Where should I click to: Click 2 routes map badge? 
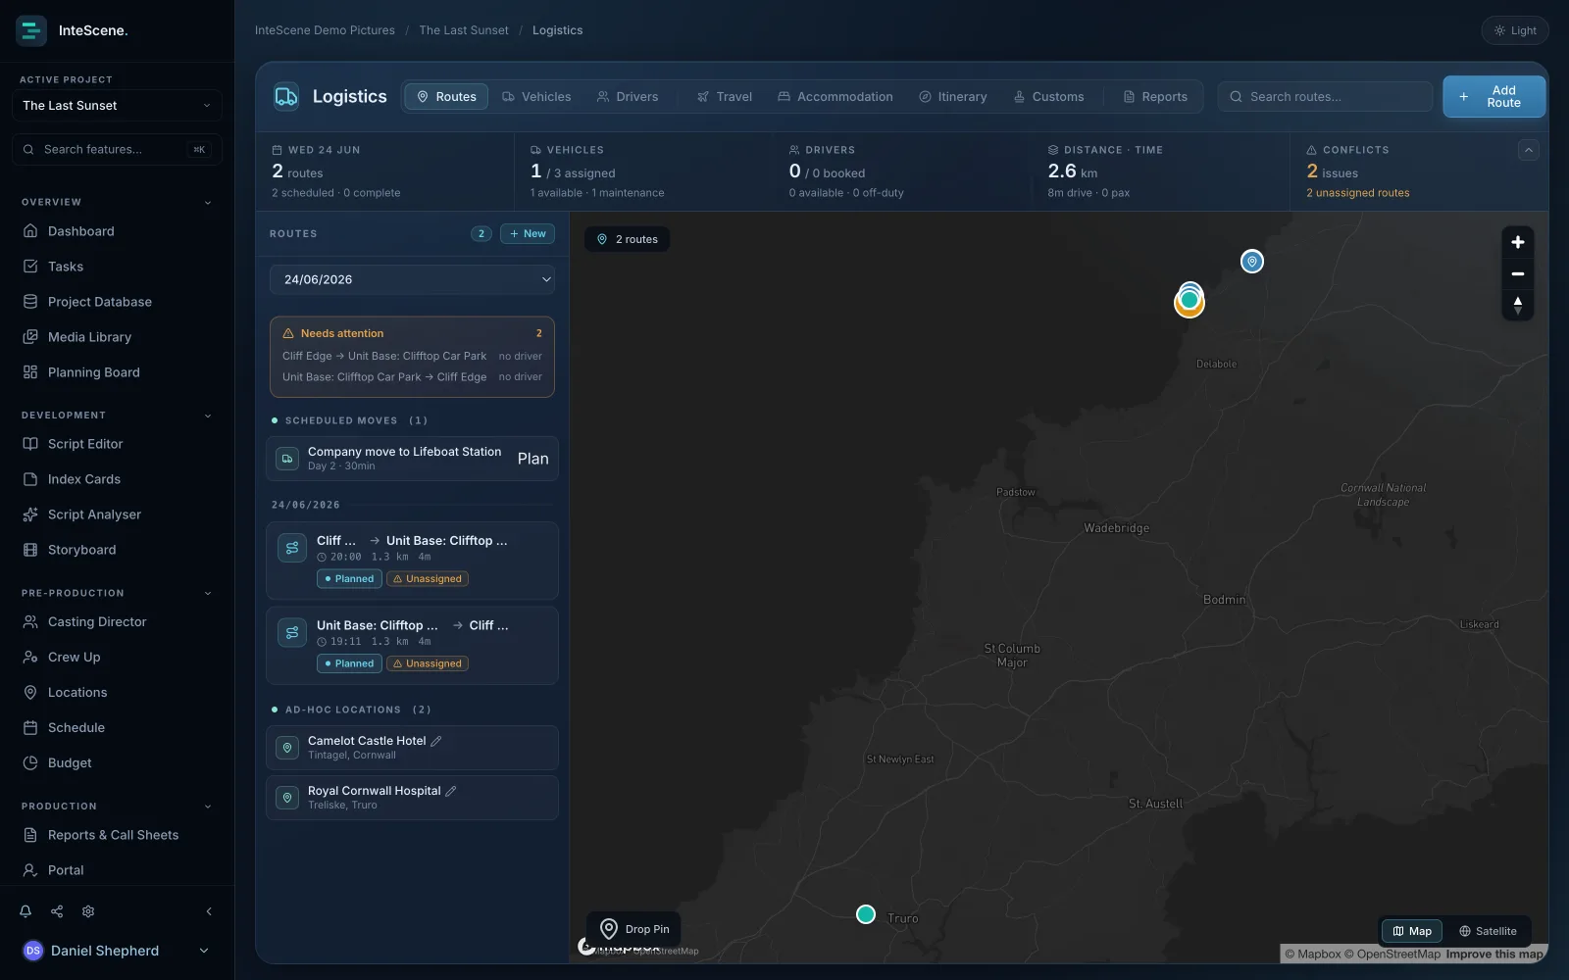click(628, 239)
